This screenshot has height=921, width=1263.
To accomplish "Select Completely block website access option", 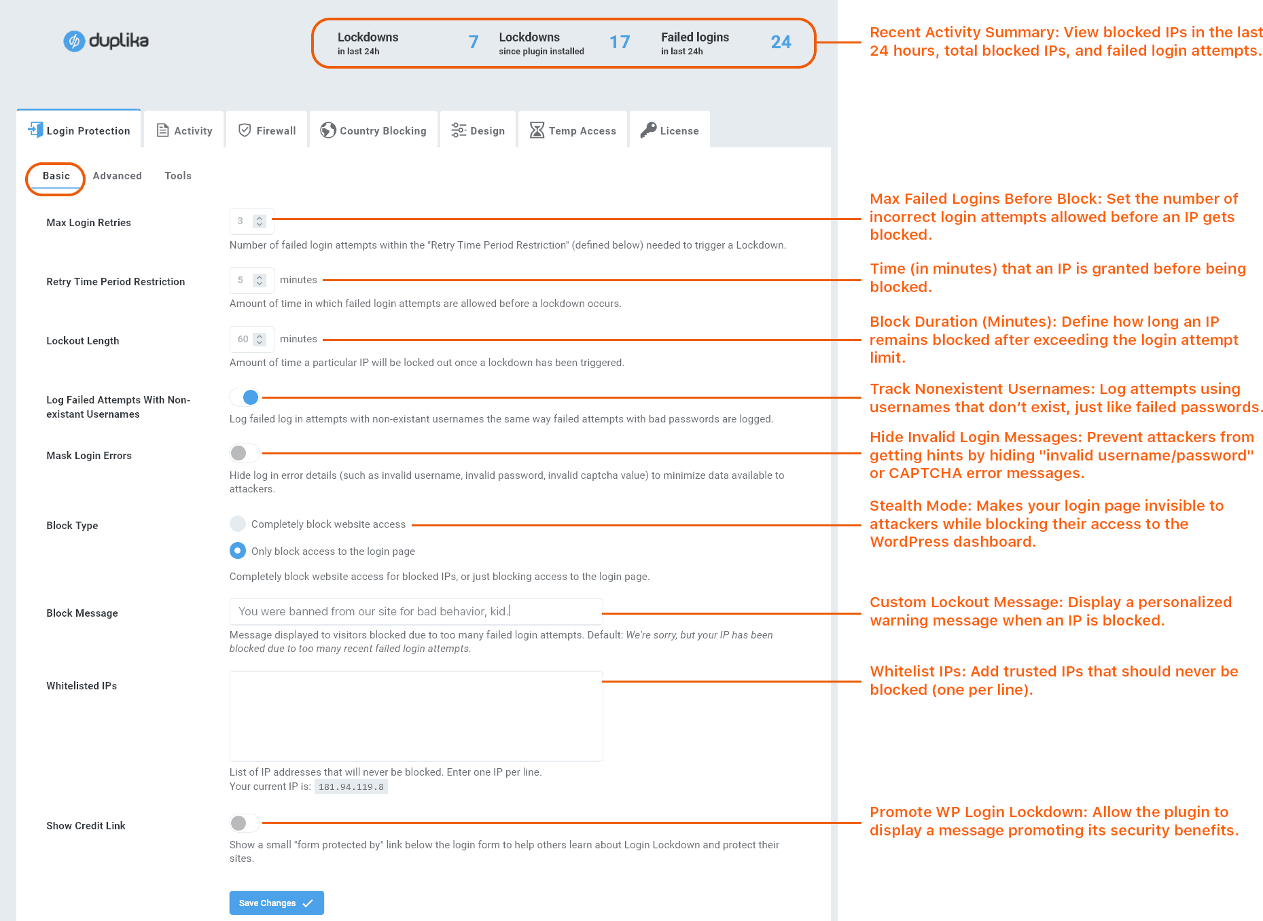I will click(x=238, y=524).
